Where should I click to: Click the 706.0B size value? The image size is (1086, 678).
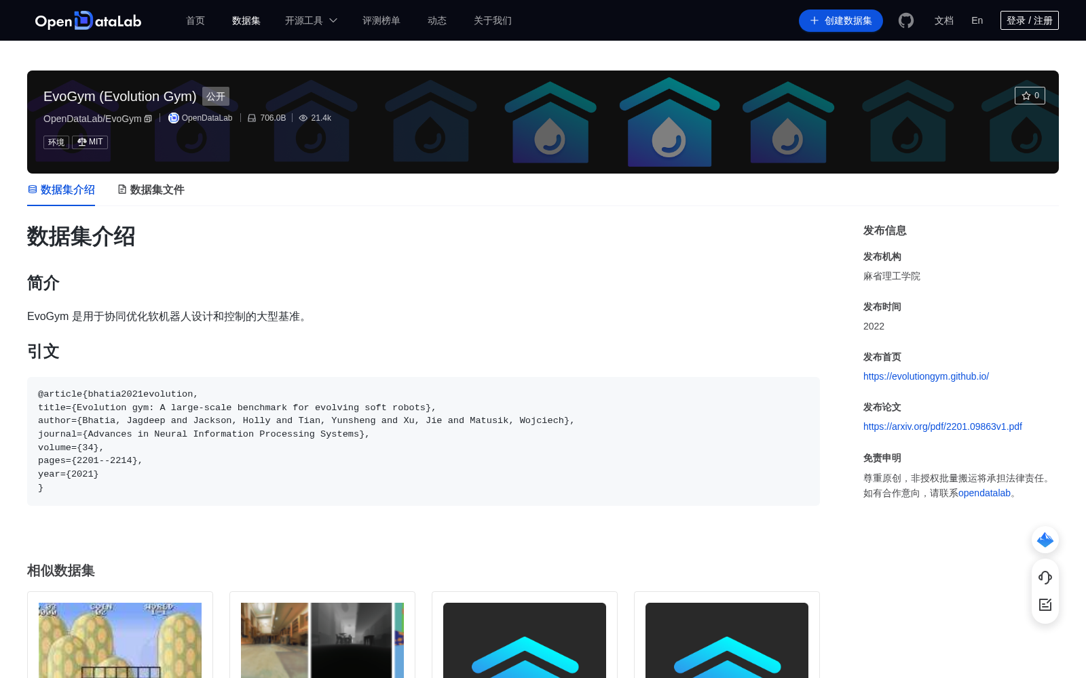[273, 118]
